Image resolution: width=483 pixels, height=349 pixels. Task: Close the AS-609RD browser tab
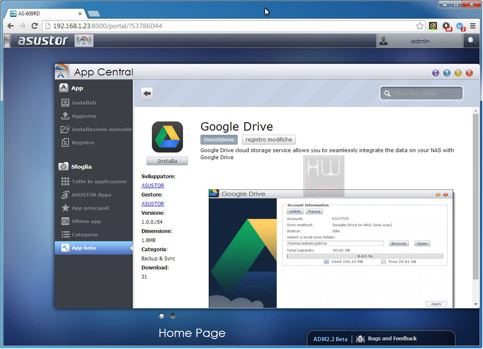coord(80,14)
